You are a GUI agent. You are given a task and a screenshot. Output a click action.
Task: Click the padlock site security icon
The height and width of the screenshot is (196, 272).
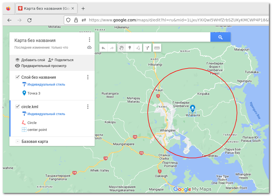(76, 20)
